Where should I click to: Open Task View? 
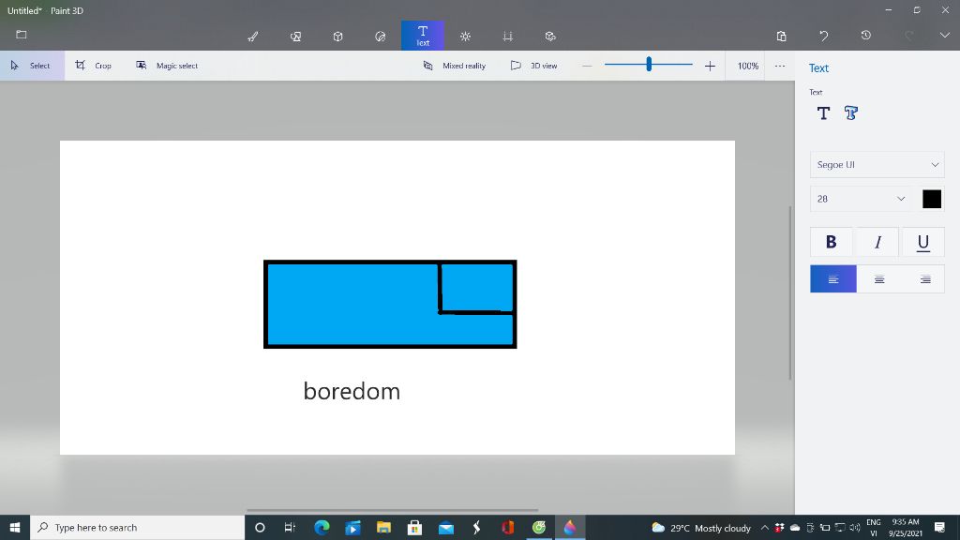click(x=291, y=527)
